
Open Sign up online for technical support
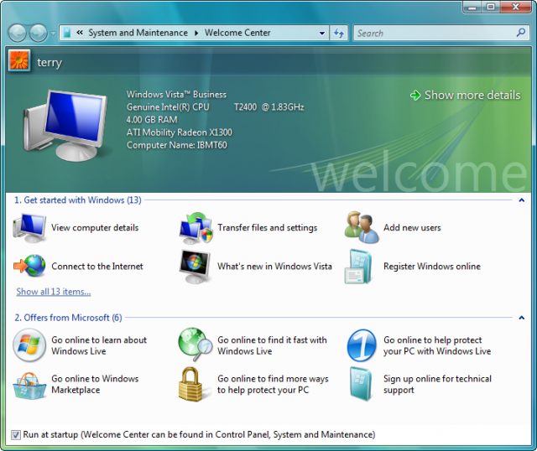(438, 384)
